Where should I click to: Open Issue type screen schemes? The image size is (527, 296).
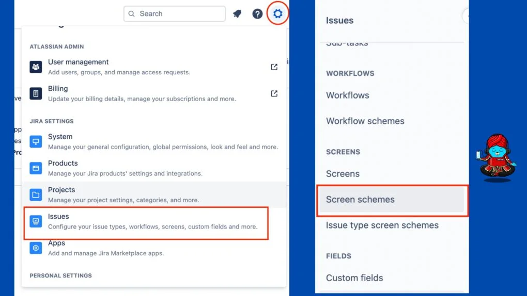click(x=382, y=225)
